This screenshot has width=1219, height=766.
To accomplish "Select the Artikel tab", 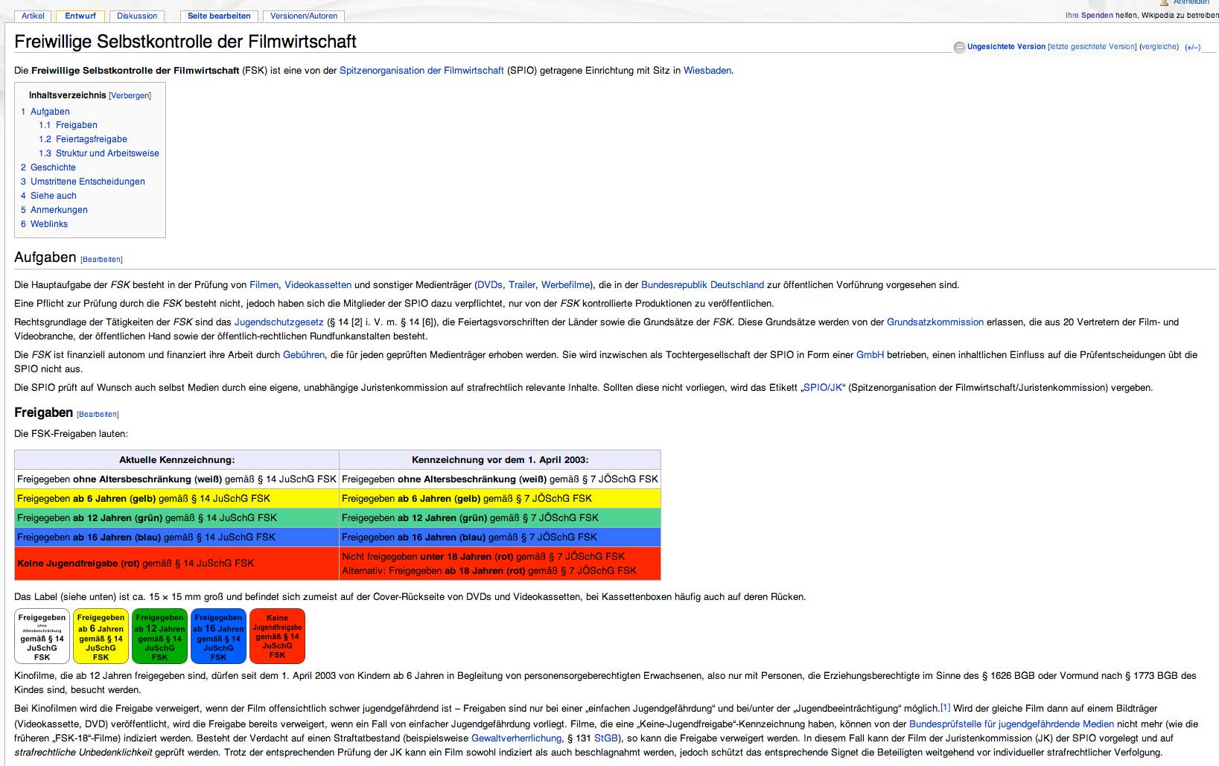I will (33, 16).
